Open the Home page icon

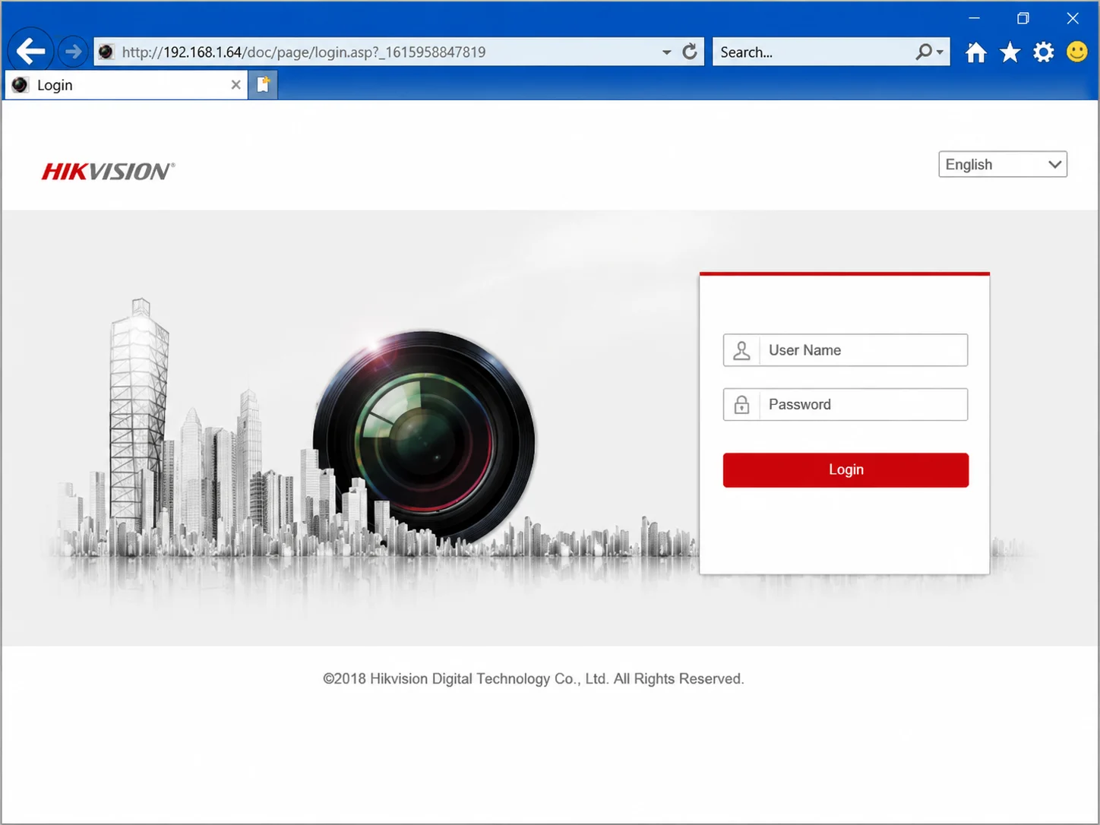pyautogui.click(x=976, y=52)
